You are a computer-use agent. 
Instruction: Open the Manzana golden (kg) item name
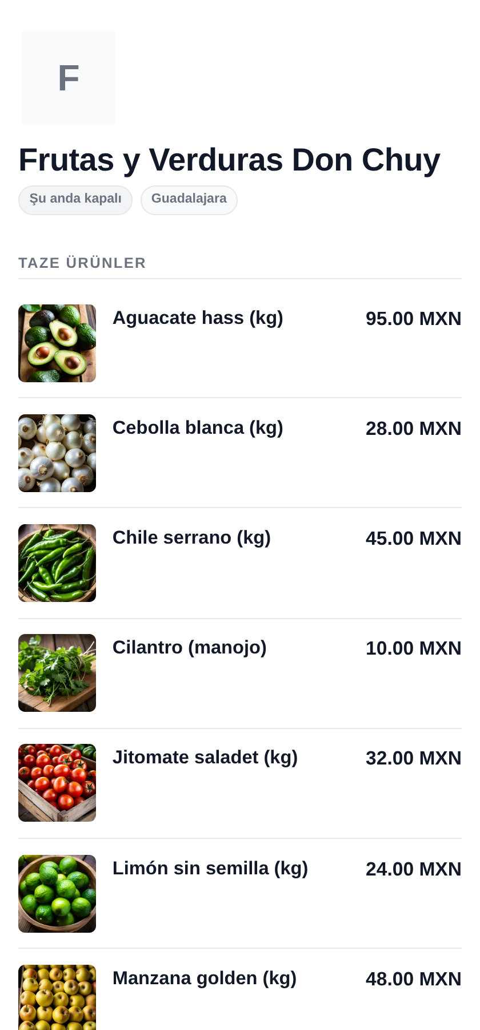click(x=205, y=978)
